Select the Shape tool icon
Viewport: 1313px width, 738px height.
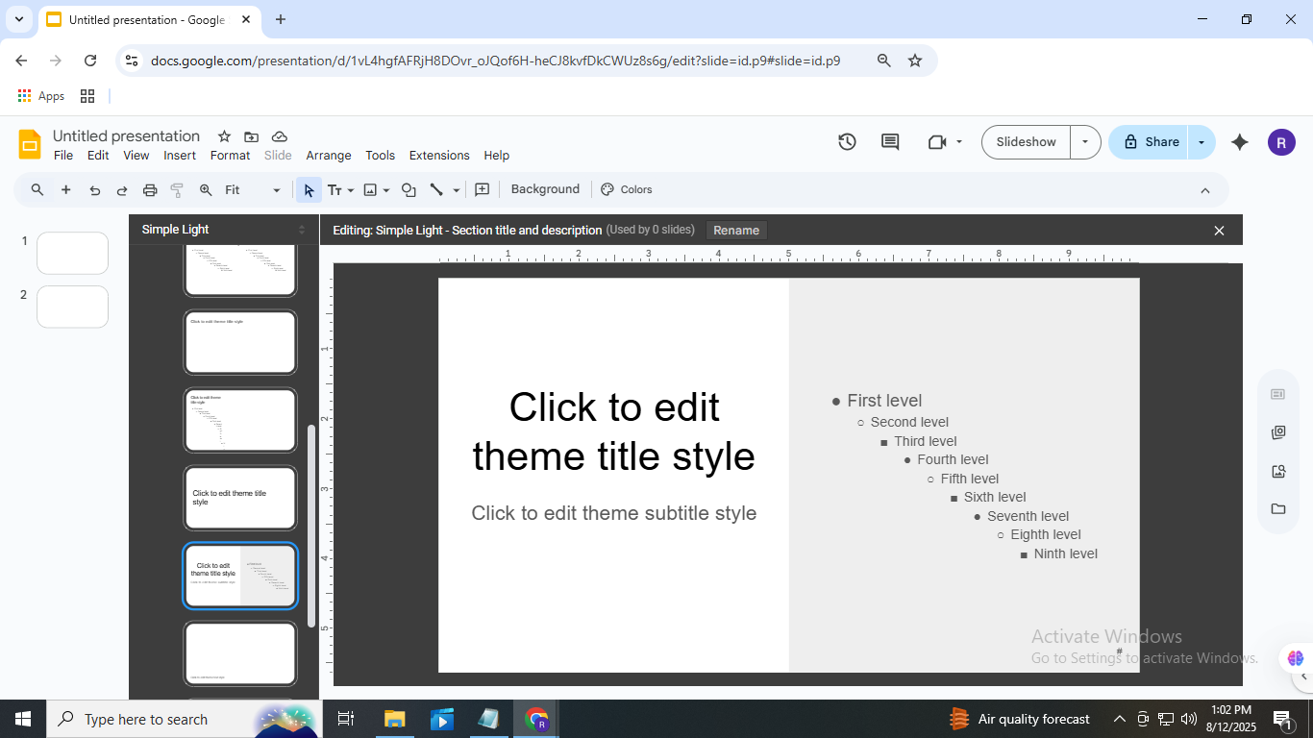pos(409,190)
